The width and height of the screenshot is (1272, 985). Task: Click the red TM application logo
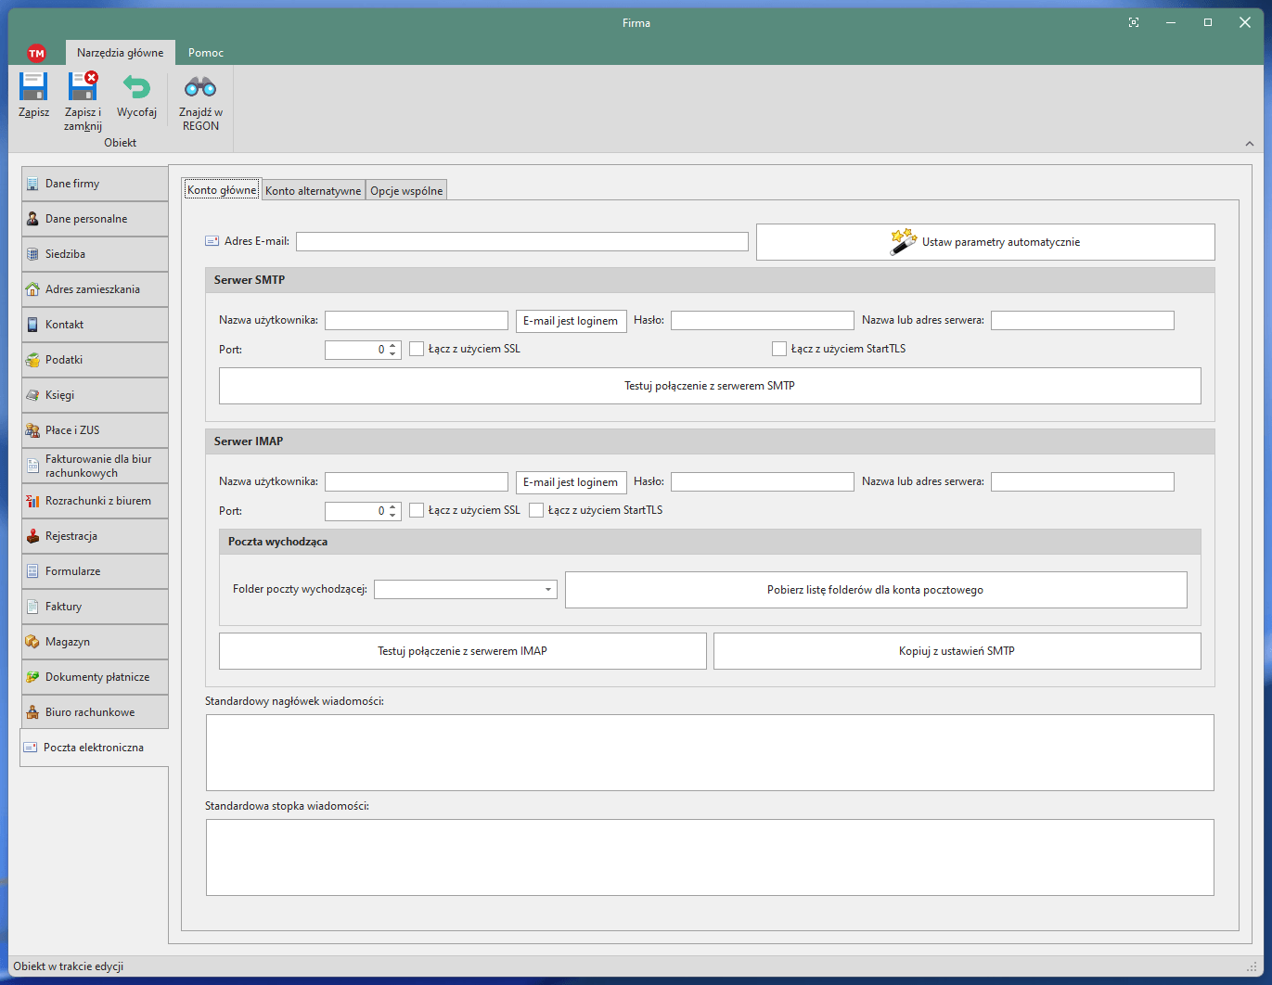pyautogui.click(x=36, y=54)
